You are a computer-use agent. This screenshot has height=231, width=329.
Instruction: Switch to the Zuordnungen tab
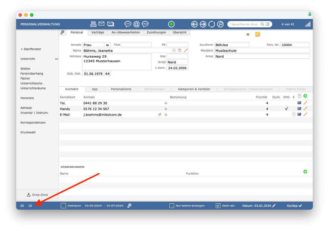156,32
